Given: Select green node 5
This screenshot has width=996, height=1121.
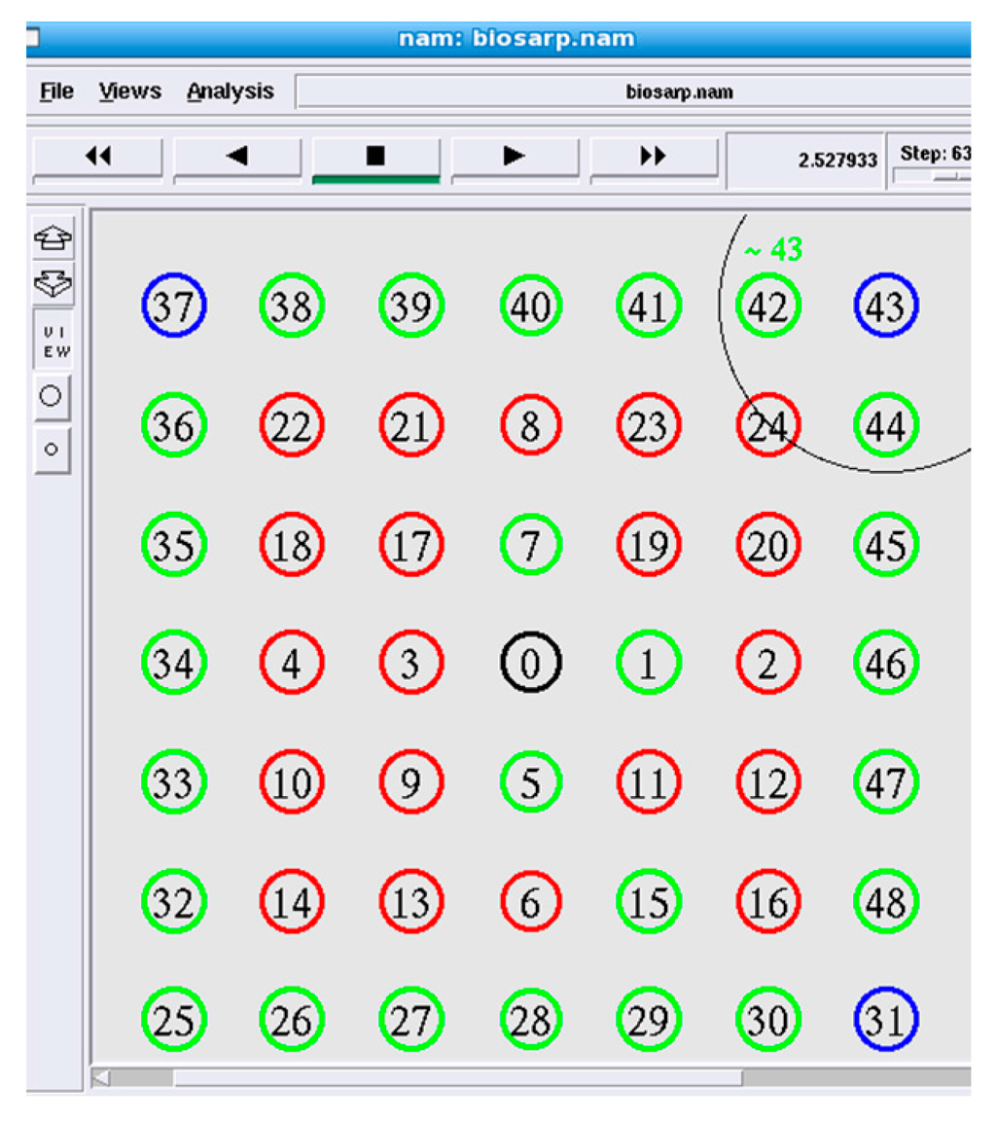Looking at the screenshot, I should point(530,782).
